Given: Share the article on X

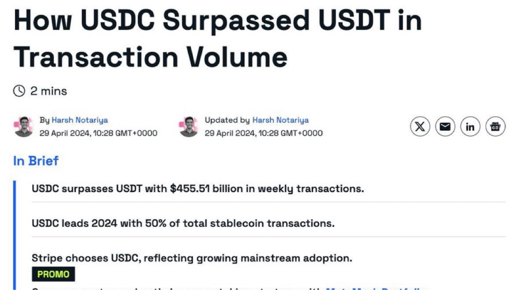Looking at the screenshot, I should (x=420, y=127).
